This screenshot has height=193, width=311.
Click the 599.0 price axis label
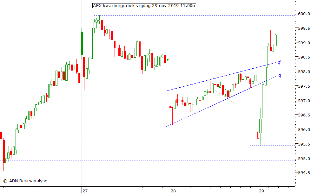point(304,43)
